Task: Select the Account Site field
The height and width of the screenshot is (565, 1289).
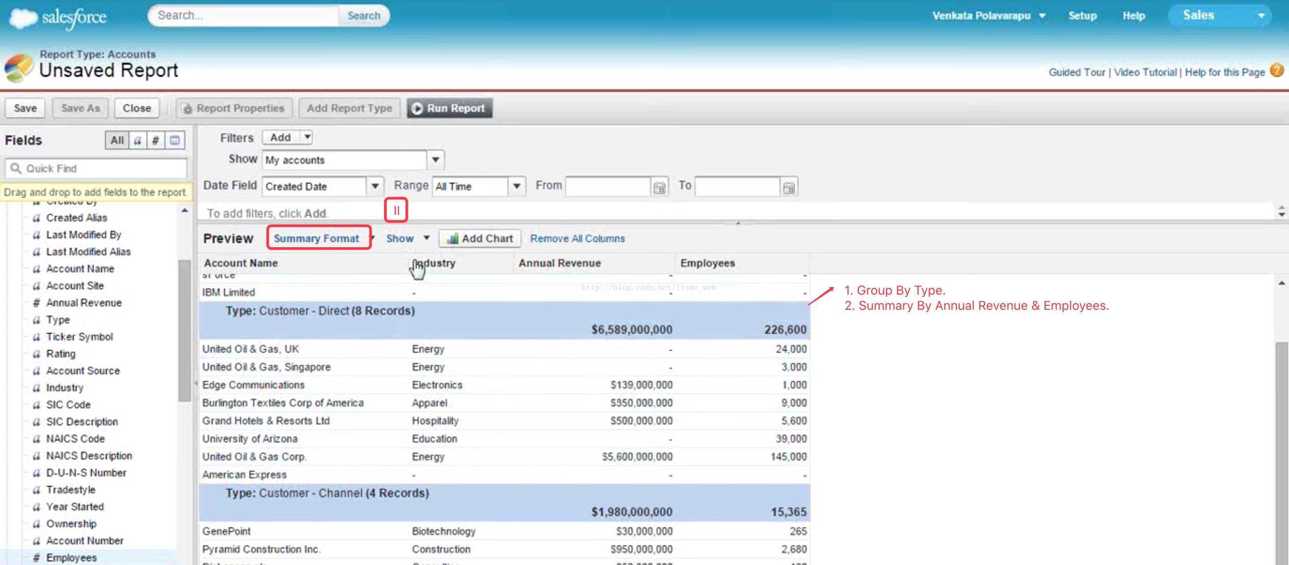Action: coord(74,286)
